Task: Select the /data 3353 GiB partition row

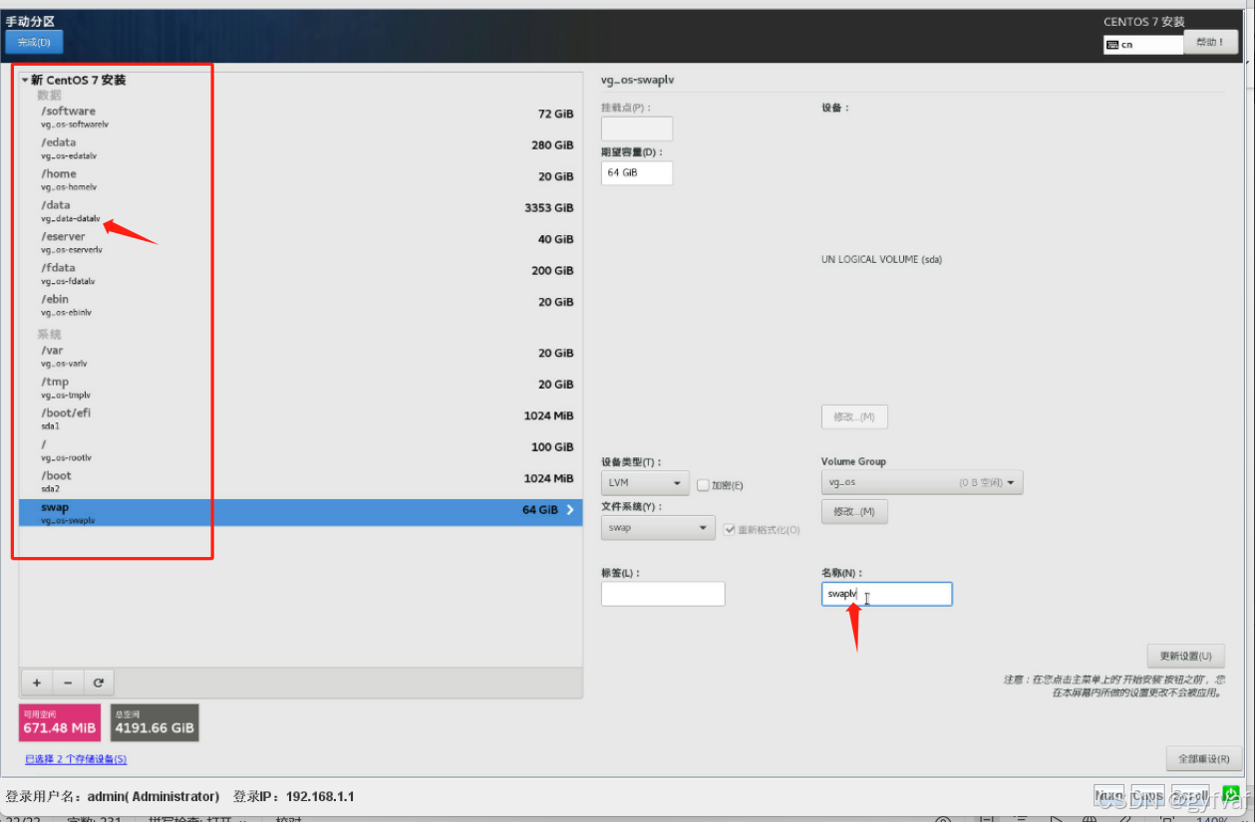Action: pyautogui.click(x=300, y=210)
